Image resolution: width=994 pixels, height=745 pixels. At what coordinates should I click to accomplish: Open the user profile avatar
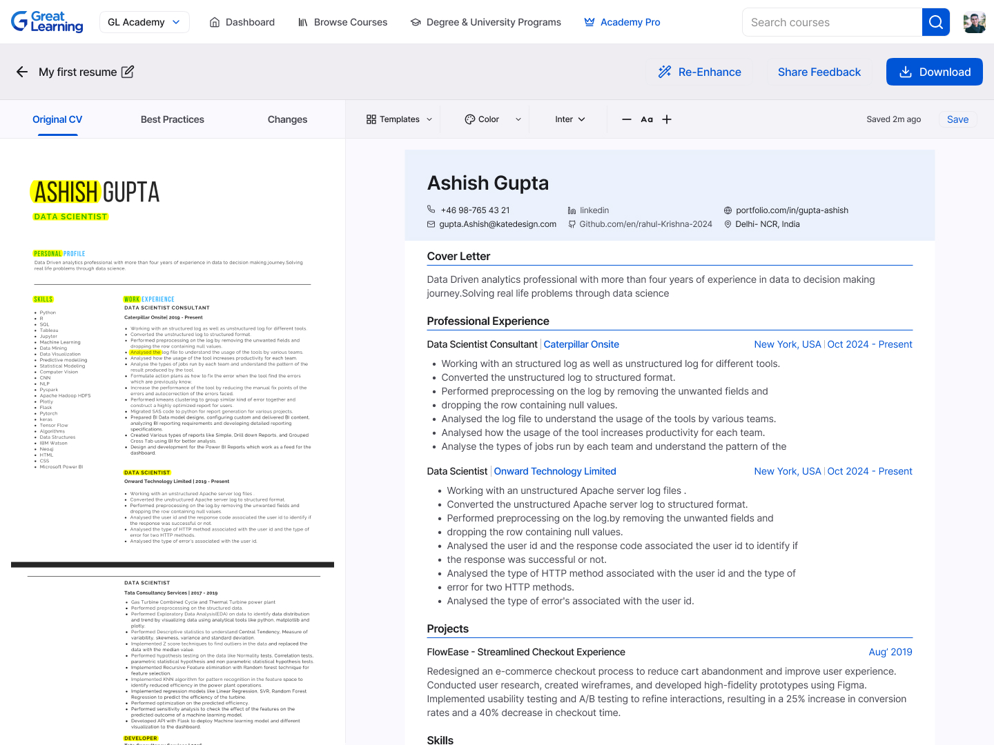pos(974,22)
